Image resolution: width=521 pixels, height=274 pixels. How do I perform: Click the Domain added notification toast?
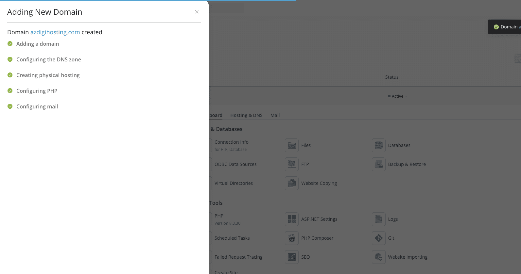[505, 27]
